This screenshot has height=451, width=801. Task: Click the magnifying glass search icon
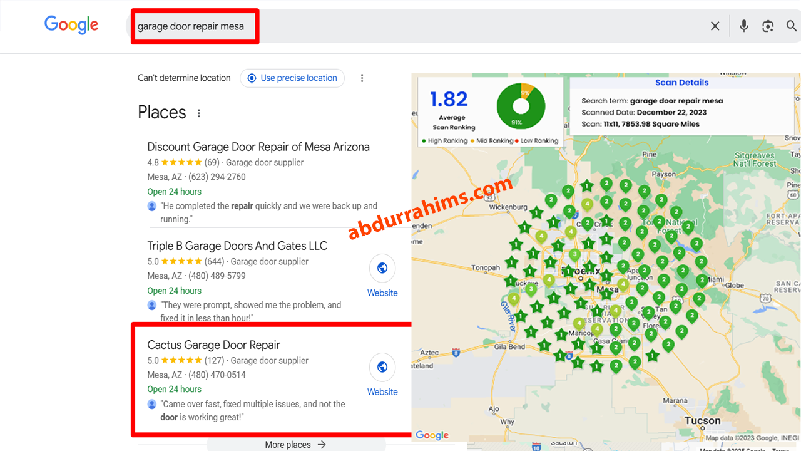(x=792, y=26)
